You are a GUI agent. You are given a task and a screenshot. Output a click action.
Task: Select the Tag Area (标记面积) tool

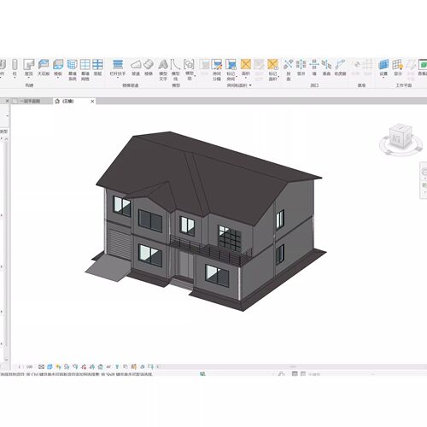coord(272,70)
